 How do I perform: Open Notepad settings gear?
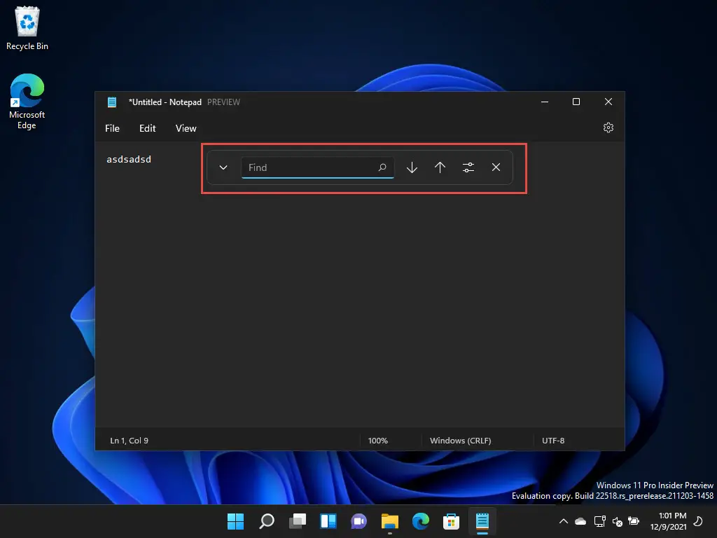coord(608,128)
